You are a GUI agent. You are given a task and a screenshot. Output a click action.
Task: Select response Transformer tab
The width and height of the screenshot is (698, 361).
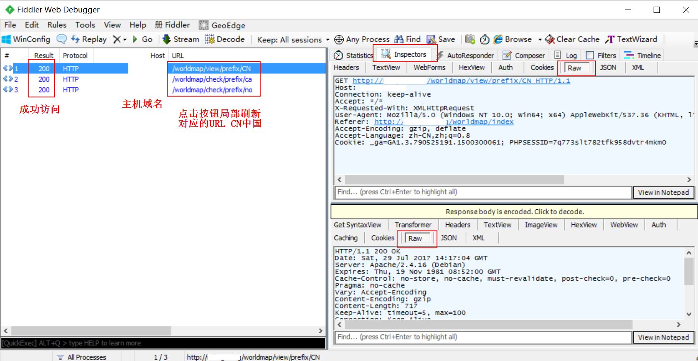[x=413, y=225]
